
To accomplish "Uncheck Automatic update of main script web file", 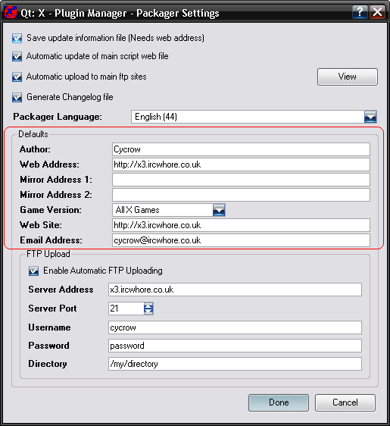I will coord(17,57).
